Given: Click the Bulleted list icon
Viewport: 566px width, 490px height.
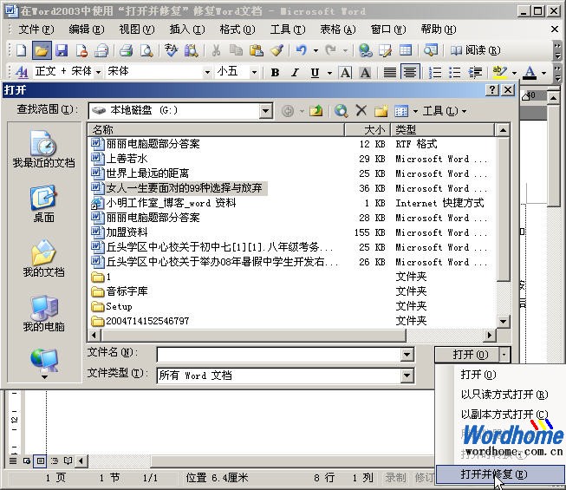Looking at the screenshot, I should pos(455,73).
